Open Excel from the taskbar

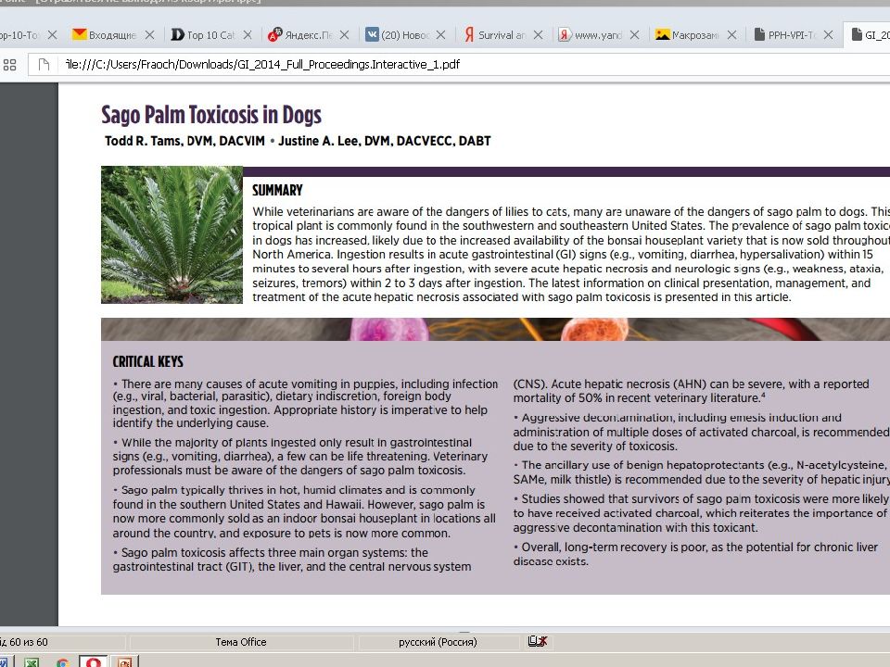click(32, 661)
